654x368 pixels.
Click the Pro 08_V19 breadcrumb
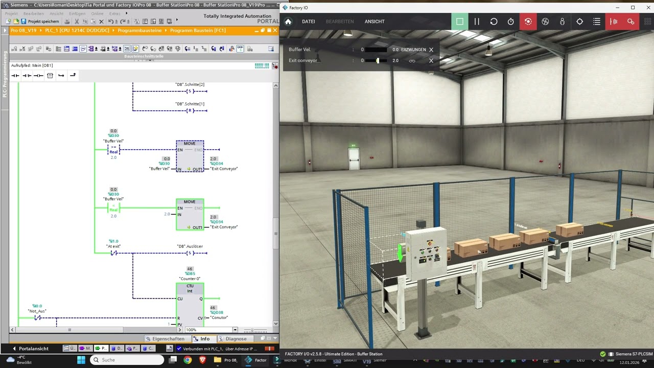click(x=24, y=31)
